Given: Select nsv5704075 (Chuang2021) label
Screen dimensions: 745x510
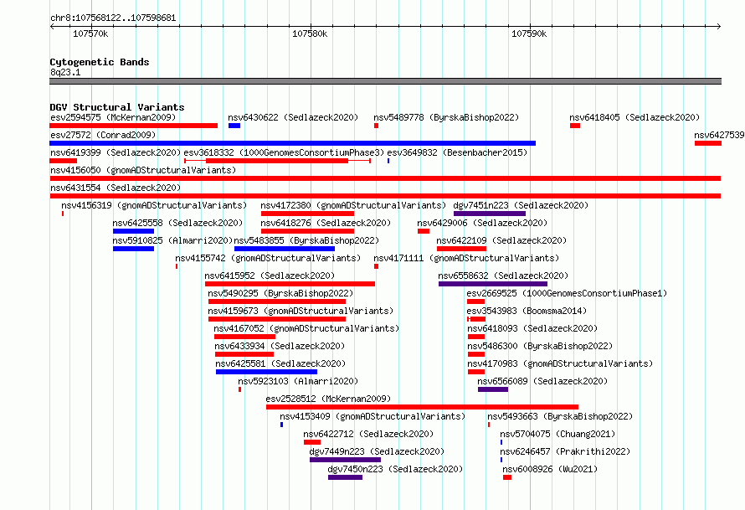Looking at the screenshot, I should [557, 434].
